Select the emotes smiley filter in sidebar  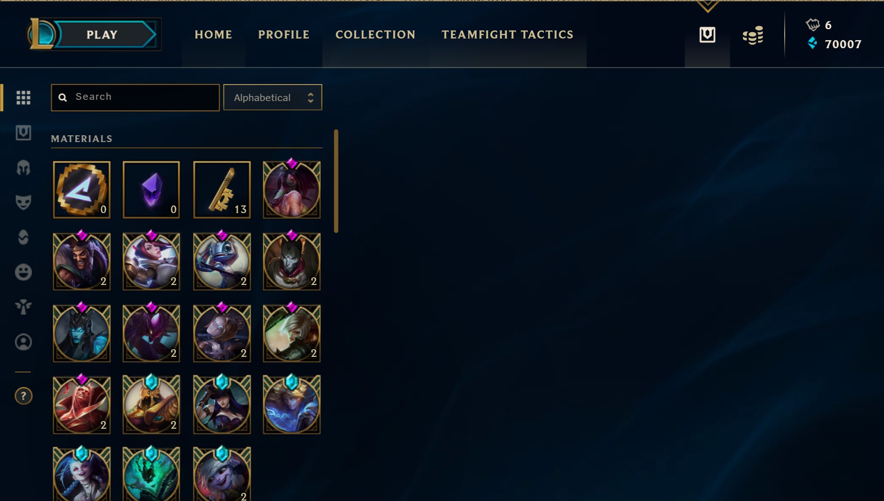click(x=23, y=272)
